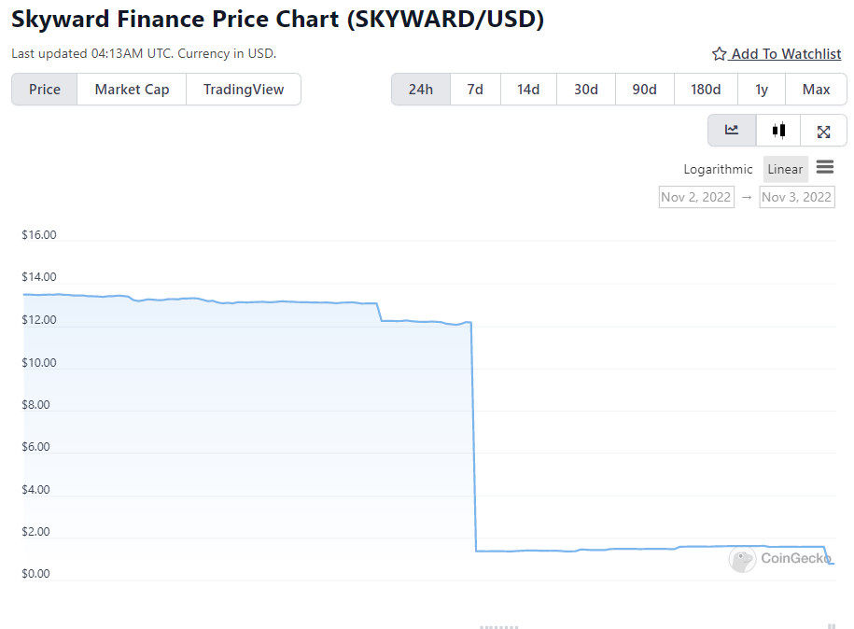
Task: Click the price drop point on chart line
Action: pos(473,436)
